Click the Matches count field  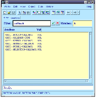coord(82,23)
